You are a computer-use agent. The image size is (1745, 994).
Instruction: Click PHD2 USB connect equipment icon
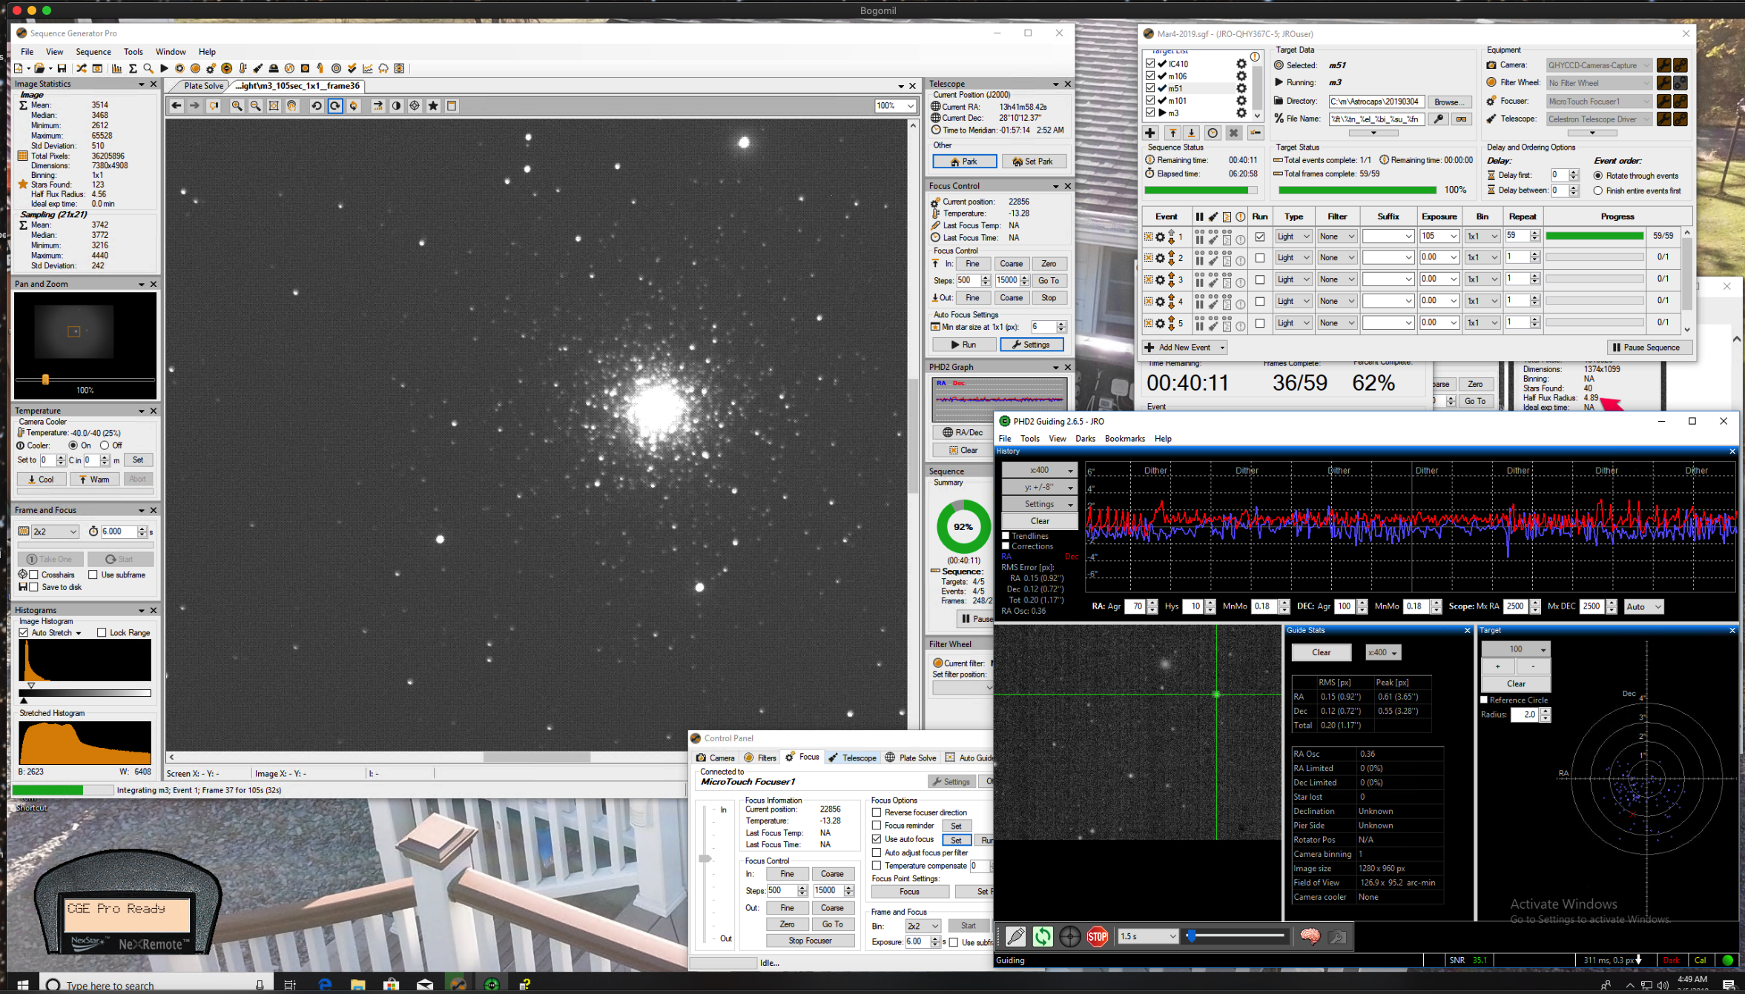1015,937
